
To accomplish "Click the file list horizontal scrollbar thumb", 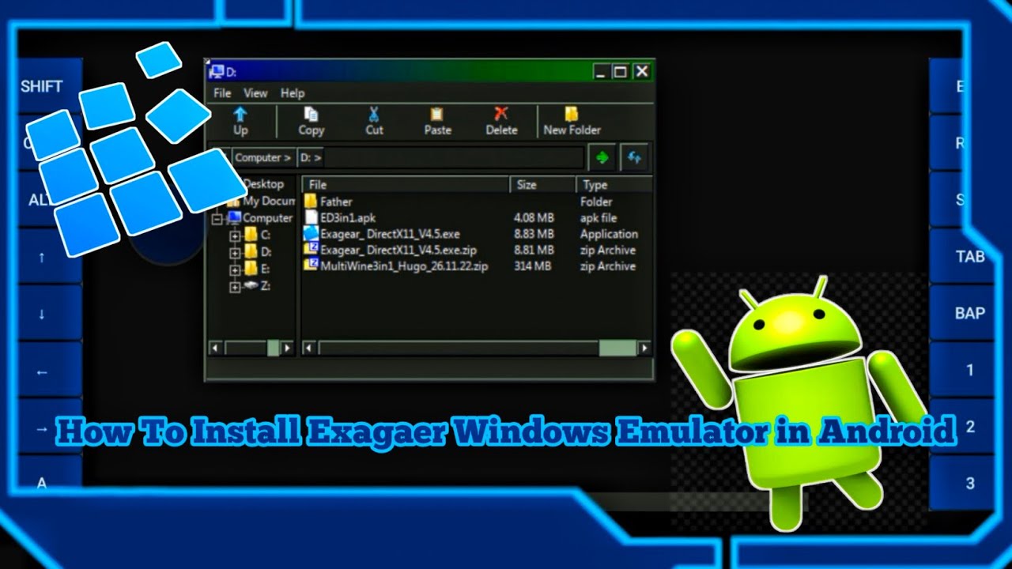I will tap(617, 348).
